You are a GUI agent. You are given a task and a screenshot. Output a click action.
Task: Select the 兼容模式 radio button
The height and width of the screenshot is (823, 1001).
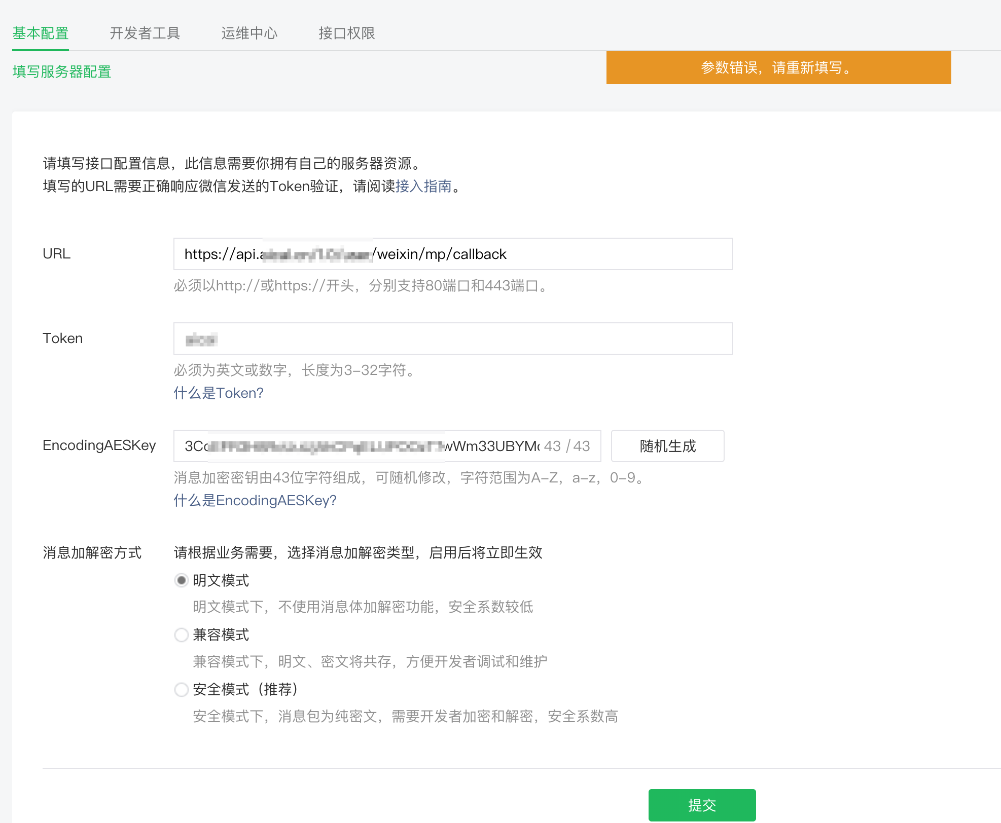tap(181, 635)
